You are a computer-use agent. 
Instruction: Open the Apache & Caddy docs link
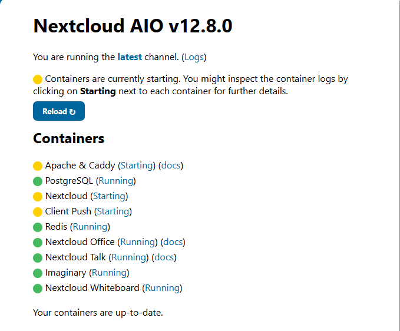pyautogui.click(x=171, y=165)
